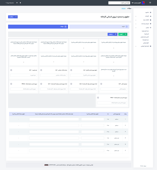Switch to step 2 سوالات tab

38,27
